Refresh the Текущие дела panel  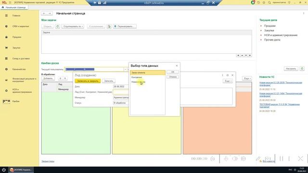pyautogui.click(x=302, y=68)
